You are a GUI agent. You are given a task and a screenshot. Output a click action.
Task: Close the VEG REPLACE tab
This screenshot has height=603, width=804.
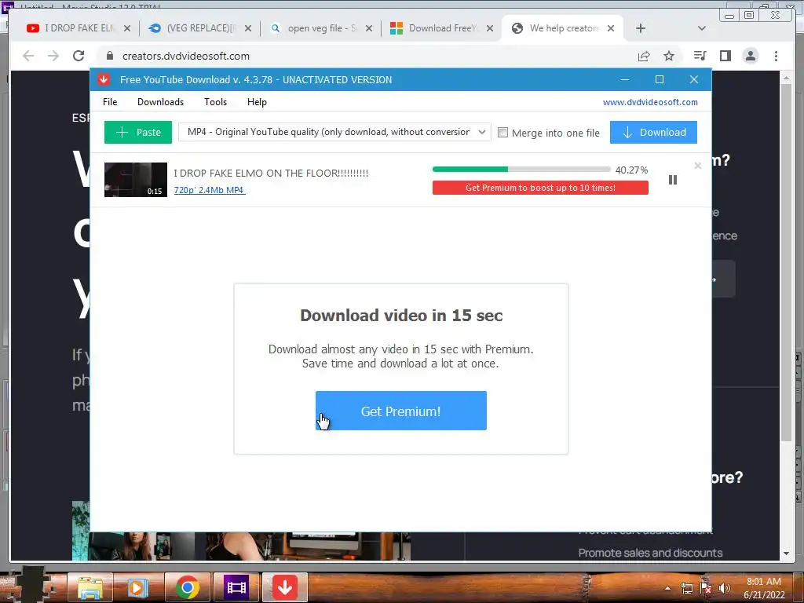click(247, 28)
